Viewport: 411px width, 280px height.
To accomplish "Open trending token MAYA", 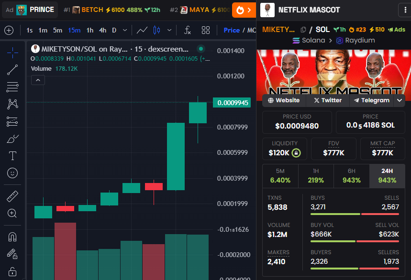I will click(x=200, y=10).
